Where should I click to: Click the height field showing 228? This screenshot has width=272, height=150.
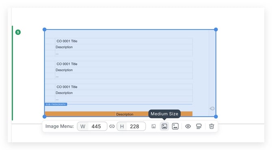(x=131, y=126)
